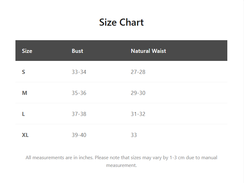Select the Natural Waist column header
Screen dimensions: 244x183
148,51
